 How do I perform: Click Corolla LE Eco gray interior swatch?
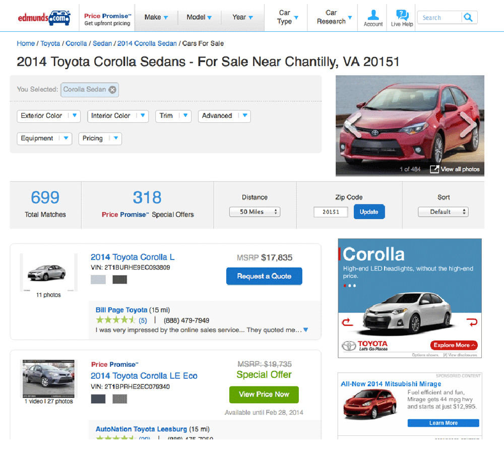pyautogui.click(x=120, y=399)
